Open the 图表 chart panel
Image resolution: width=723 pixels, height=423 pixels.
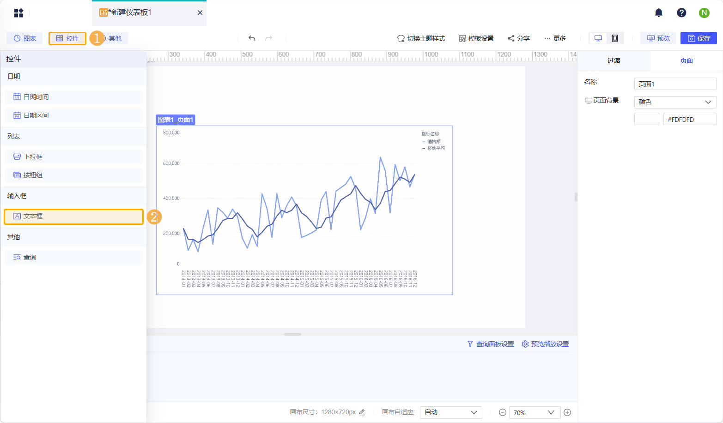[24, 38]
